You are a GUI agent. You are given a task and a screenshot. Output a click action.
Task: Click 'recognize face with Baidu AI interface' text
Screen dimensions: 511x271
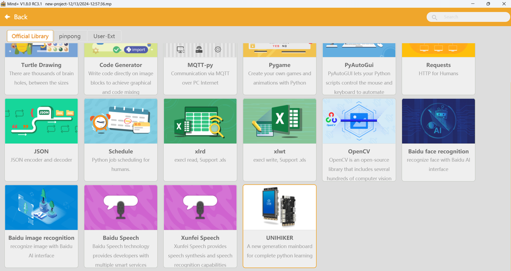pos(438,164)
